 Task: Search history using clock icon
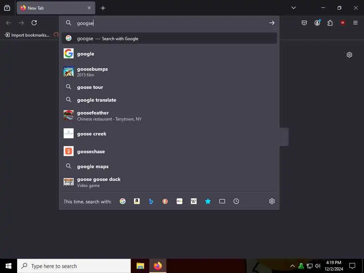click(236, 201)
